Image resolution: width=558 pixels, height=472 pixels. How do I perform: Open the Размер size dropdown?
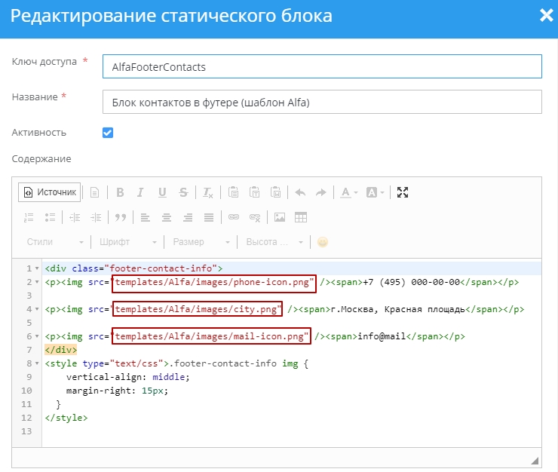tap(201, 242)
